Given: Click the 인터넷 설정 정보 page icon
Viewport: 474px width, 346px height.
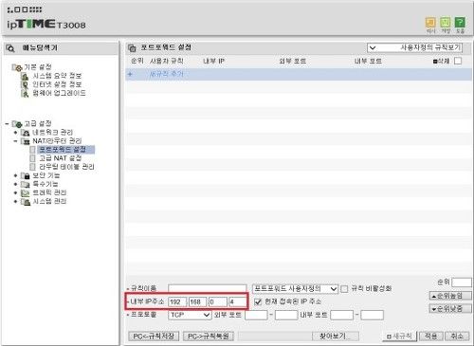Looking at the screenshot, I should [25, 84].
